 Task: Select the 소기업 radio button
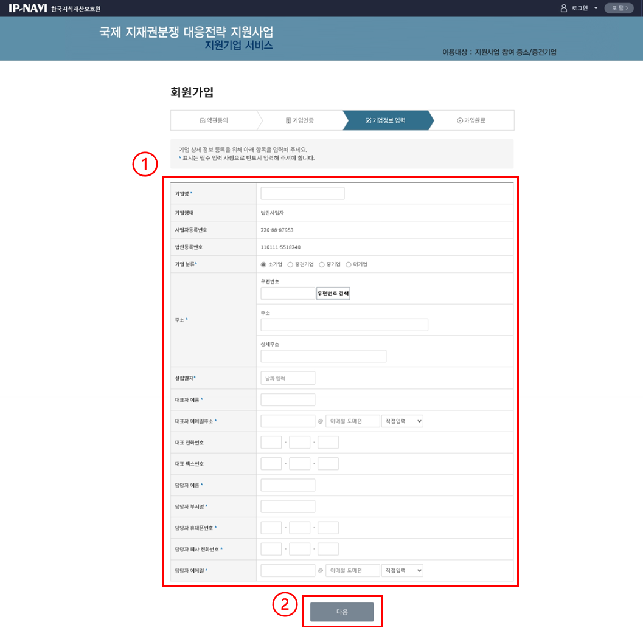tap(263, 264)
